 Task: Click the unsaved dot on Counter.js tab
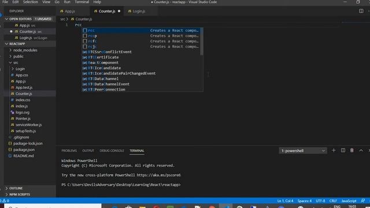[119, 11]
